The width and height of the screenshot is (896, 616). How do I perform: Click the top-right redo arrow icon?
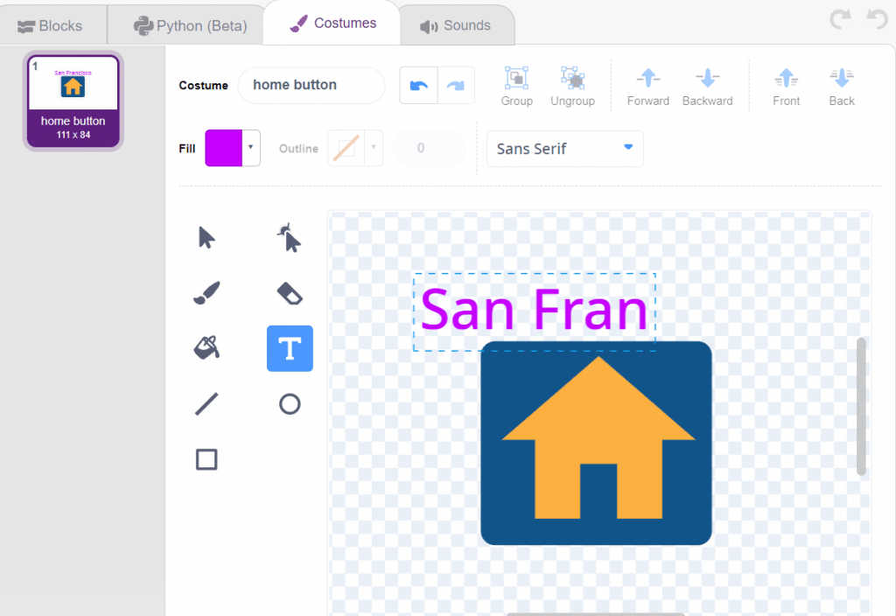(x=841, y=19)
